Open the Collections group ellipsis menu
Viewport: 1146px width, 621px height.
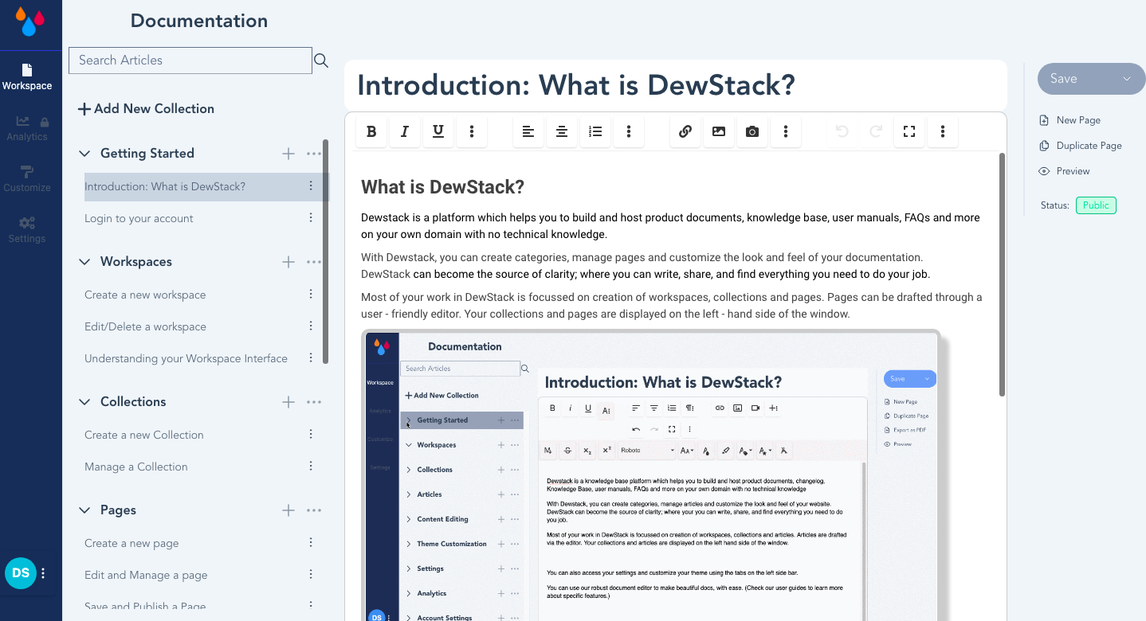point(314,402)
